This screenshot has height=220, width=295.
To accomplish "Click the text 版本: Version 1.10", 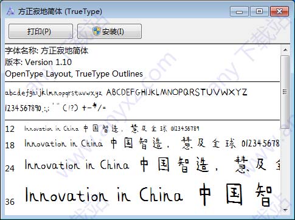I will 38,62.
